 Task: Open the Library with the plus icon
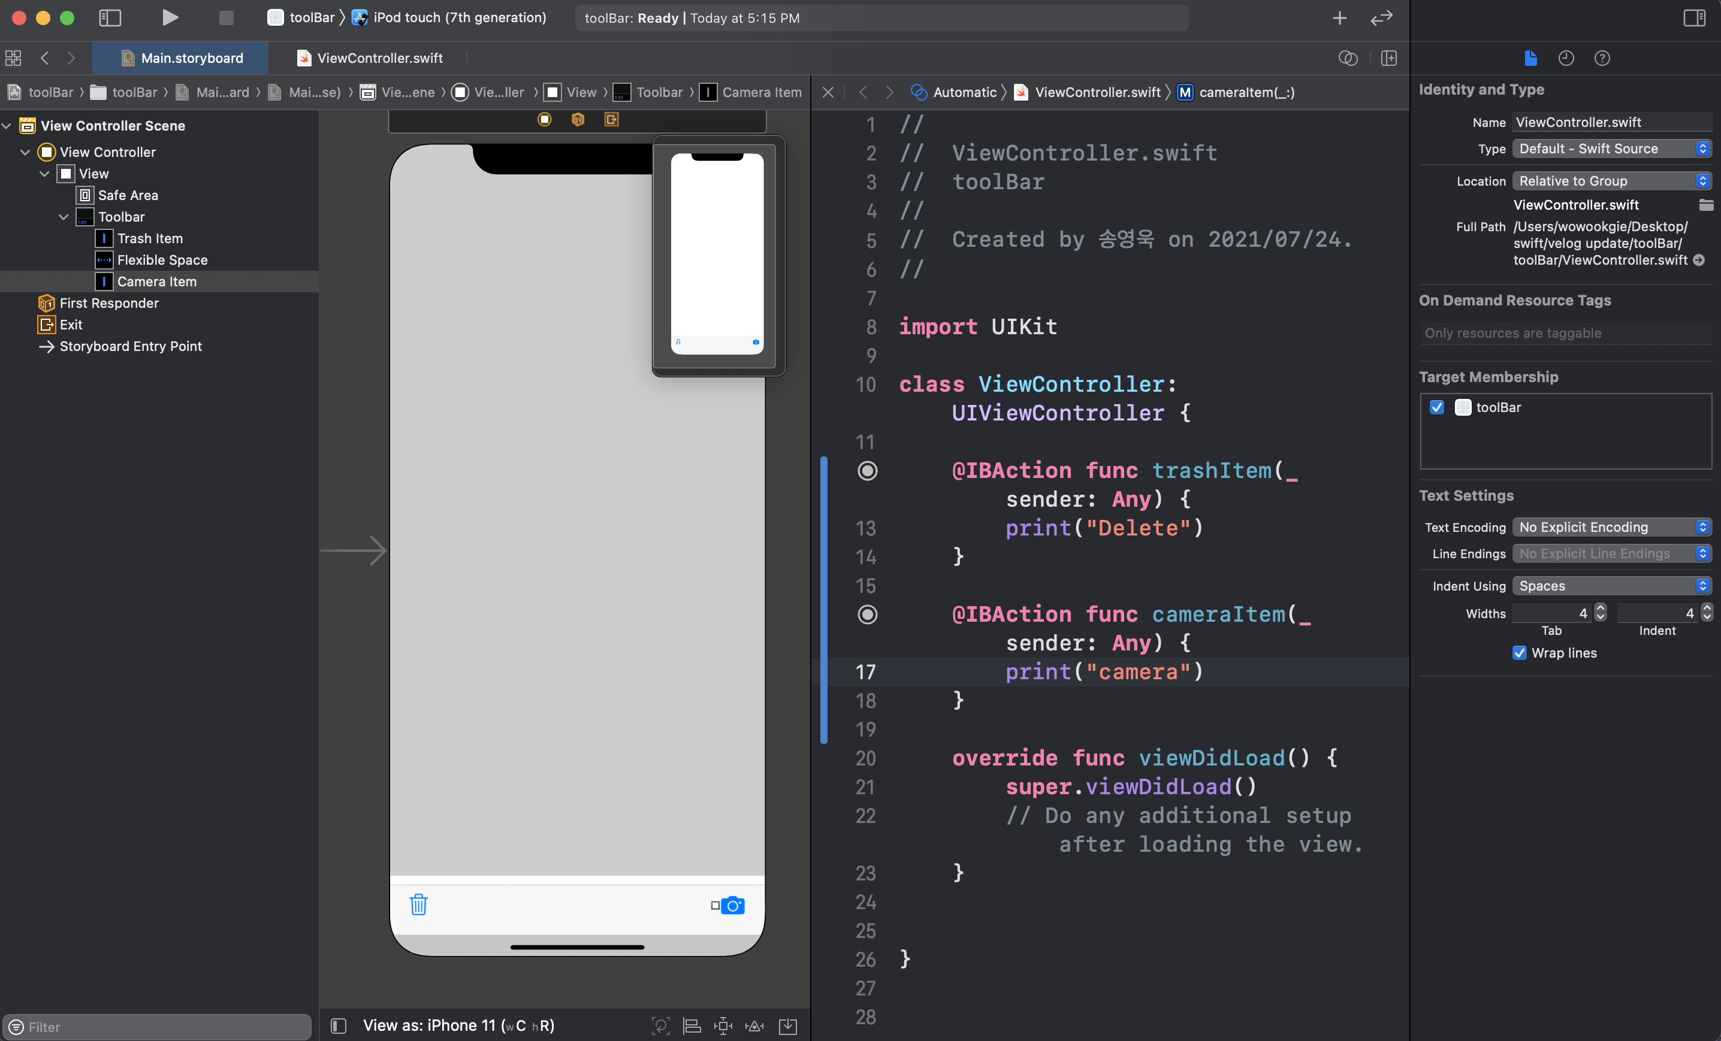point(1339,18)
